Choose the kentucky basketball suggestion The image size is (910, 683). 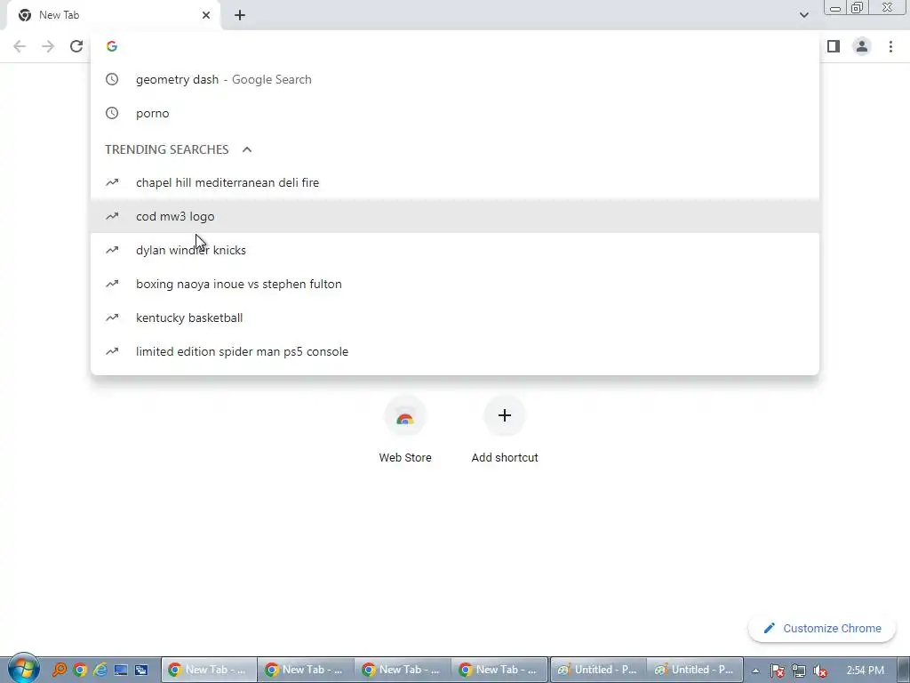pyautogui.click(x=455, y=317)
